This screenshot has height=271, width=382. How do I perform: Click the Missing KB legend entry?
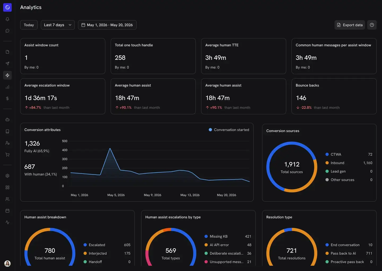(x=228, y=236)
